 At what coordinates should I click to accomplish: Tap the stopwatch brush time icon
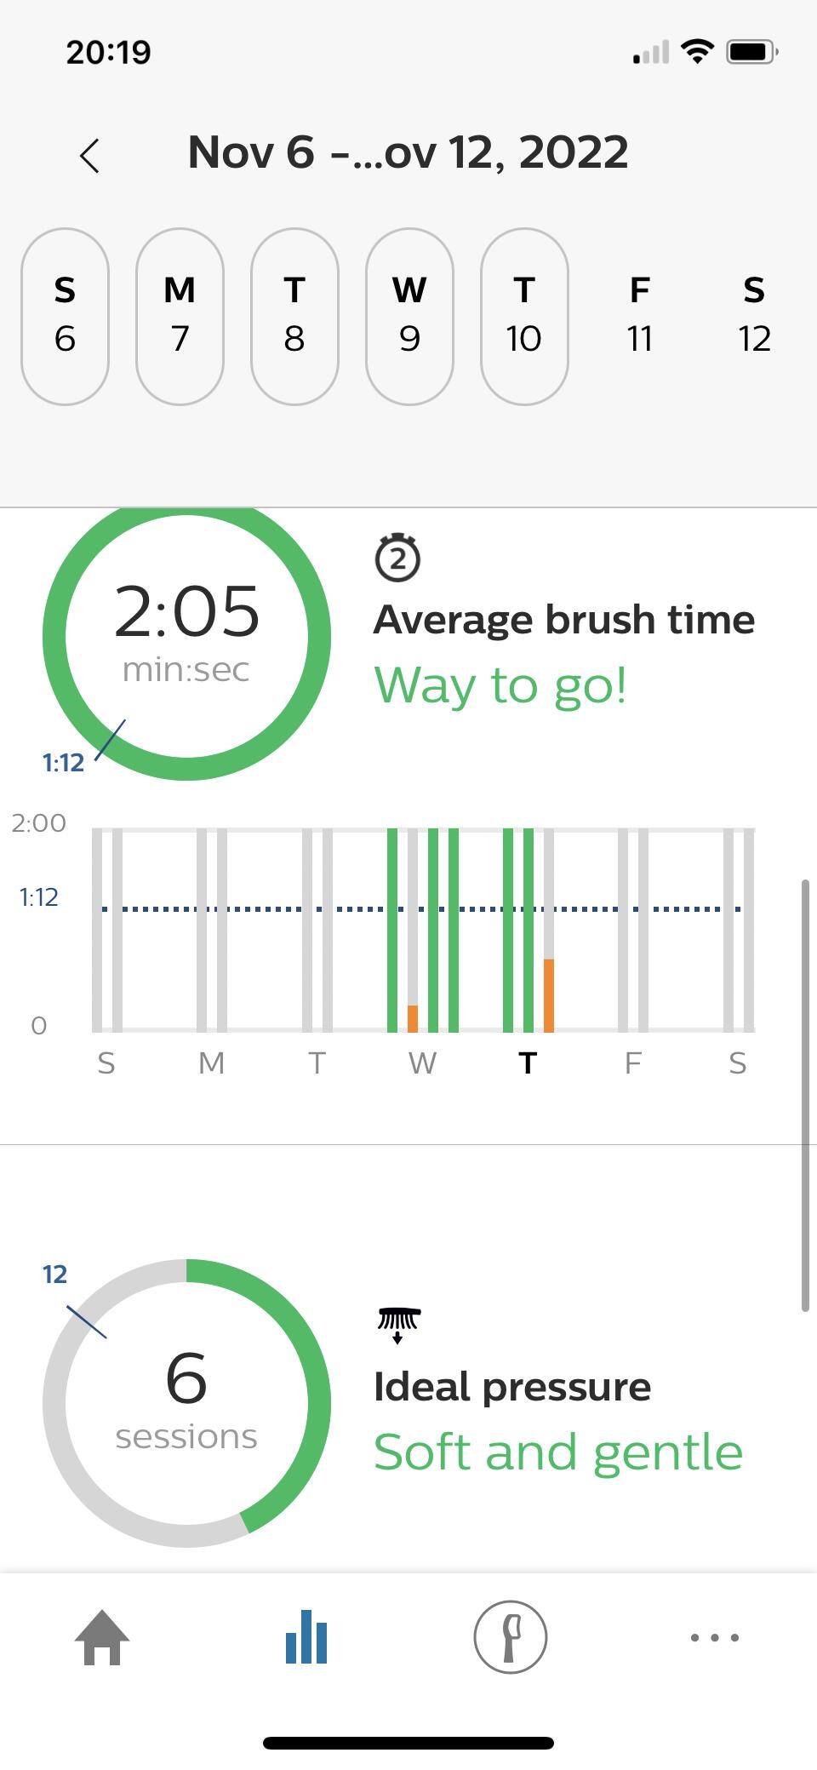point(397,558)
